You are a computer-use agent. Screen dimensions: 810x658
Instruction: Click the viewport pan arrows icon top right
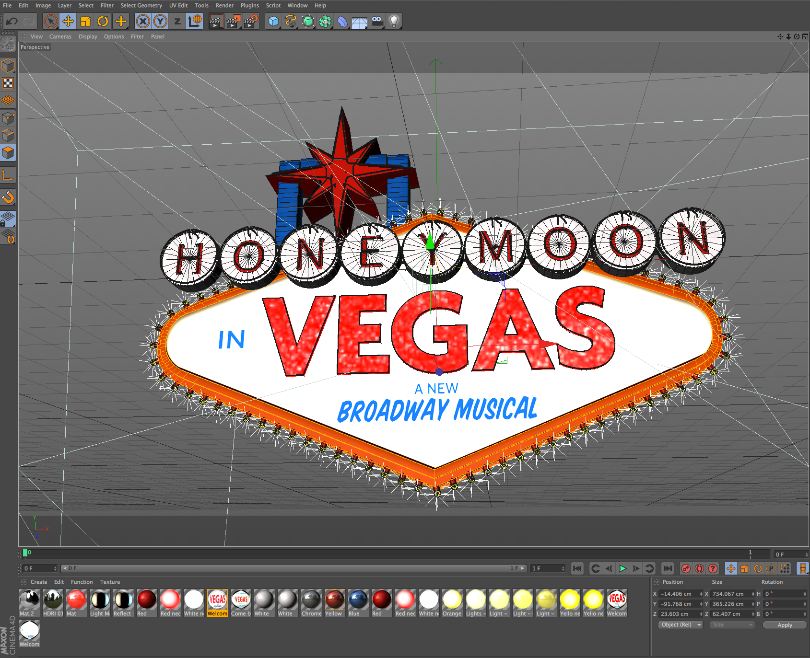tap(780, 36)
